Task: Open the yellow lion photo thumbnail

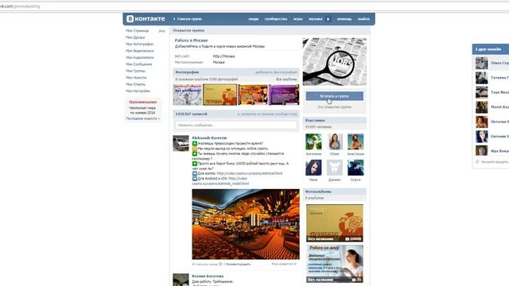Action: (x=220, y=95)
